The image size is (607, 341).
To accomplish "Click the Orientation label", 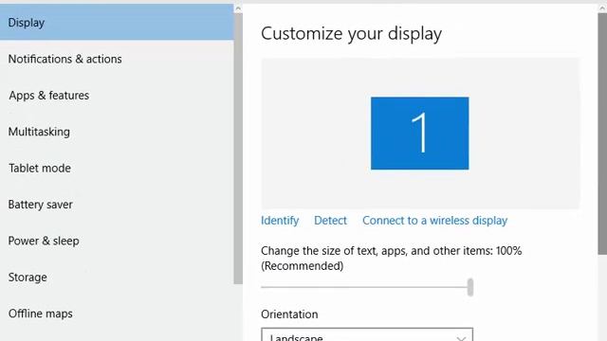I will click(x=289, y=314).
